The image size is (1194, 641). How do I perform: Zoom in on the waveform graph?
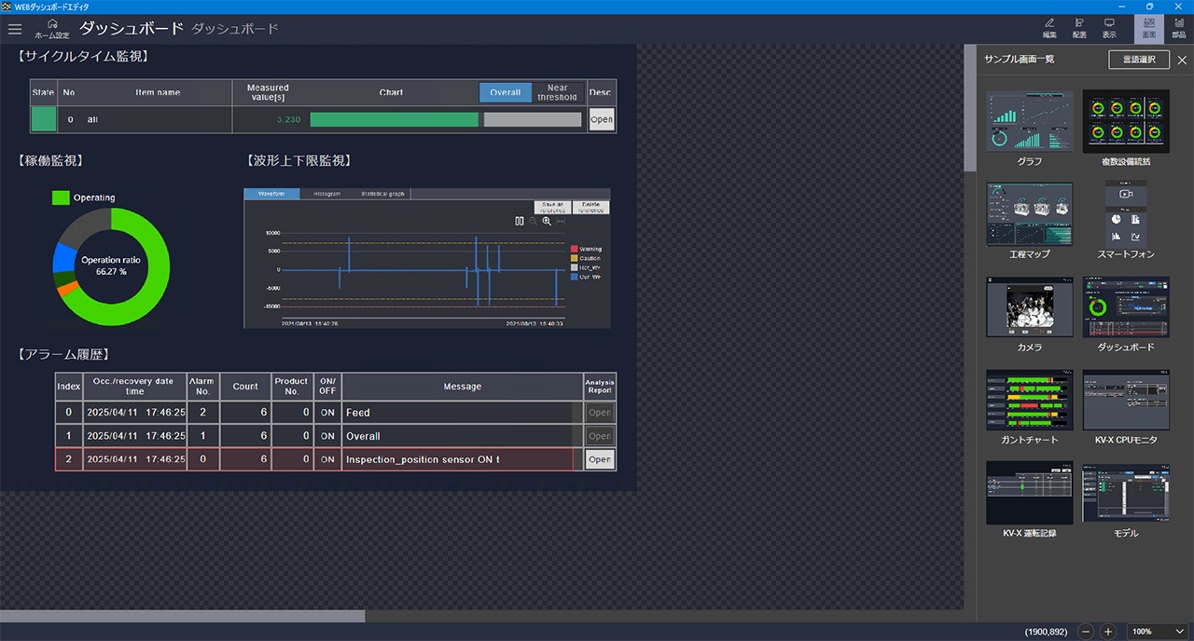pyautogui.click(x=547, y=221)
